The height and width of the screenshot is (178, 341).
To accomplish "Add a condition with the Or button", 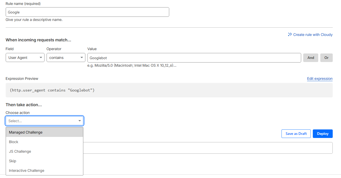I will click(326, 58).
